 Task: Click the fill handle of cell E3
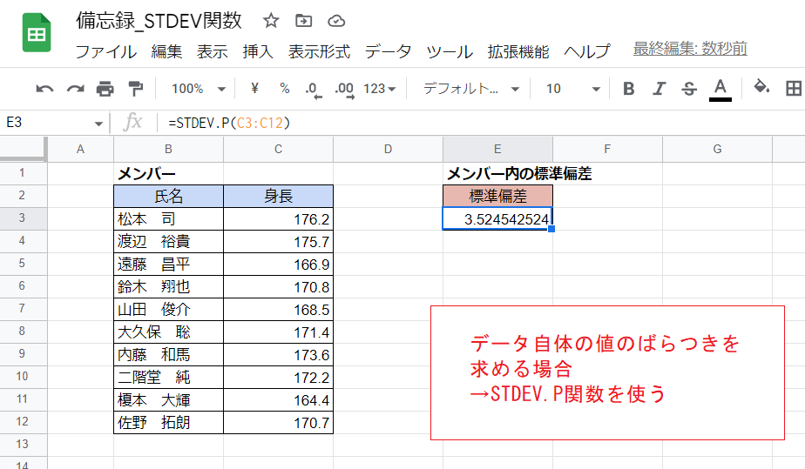click(551, 229)
